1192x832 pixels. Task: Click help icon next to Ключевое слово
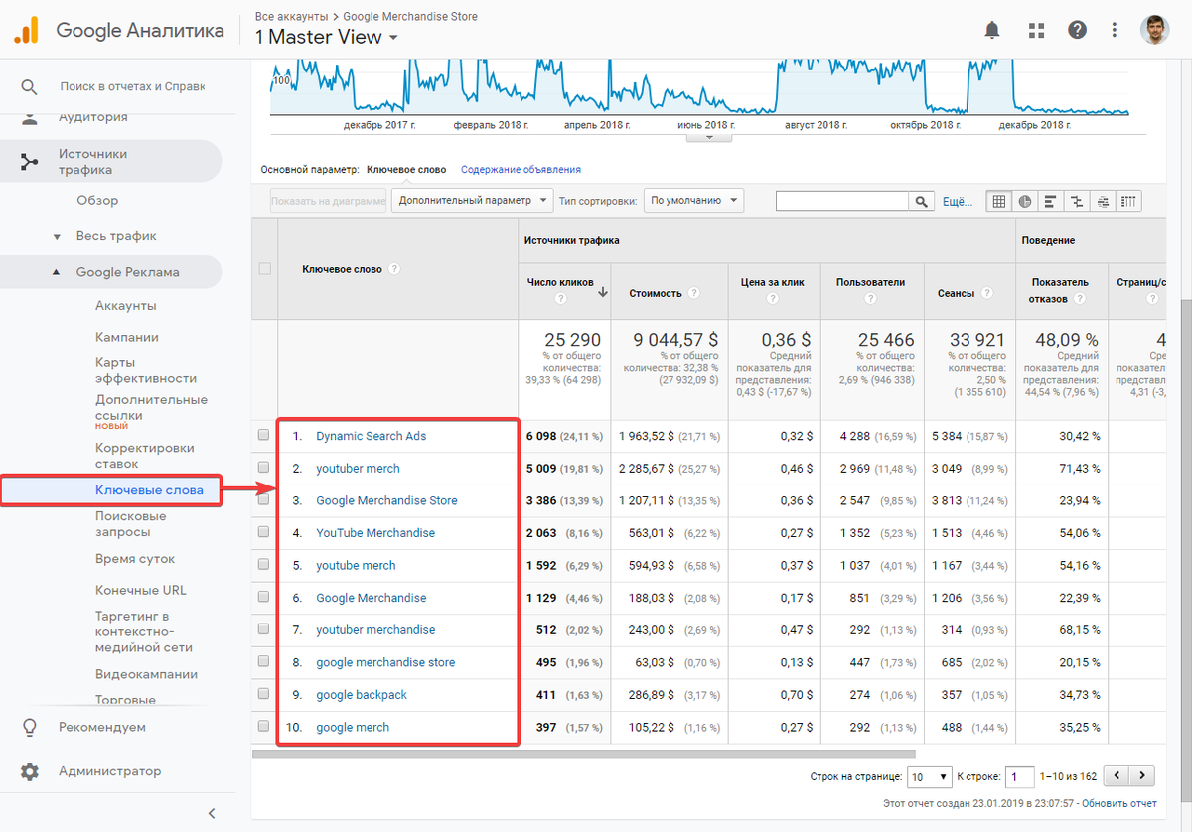394,269
